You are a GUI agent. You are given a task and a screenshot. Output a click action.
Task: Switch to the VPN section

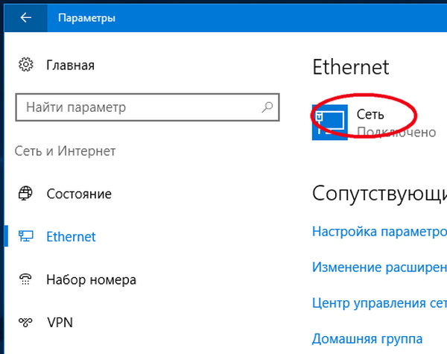click(59, 323)
